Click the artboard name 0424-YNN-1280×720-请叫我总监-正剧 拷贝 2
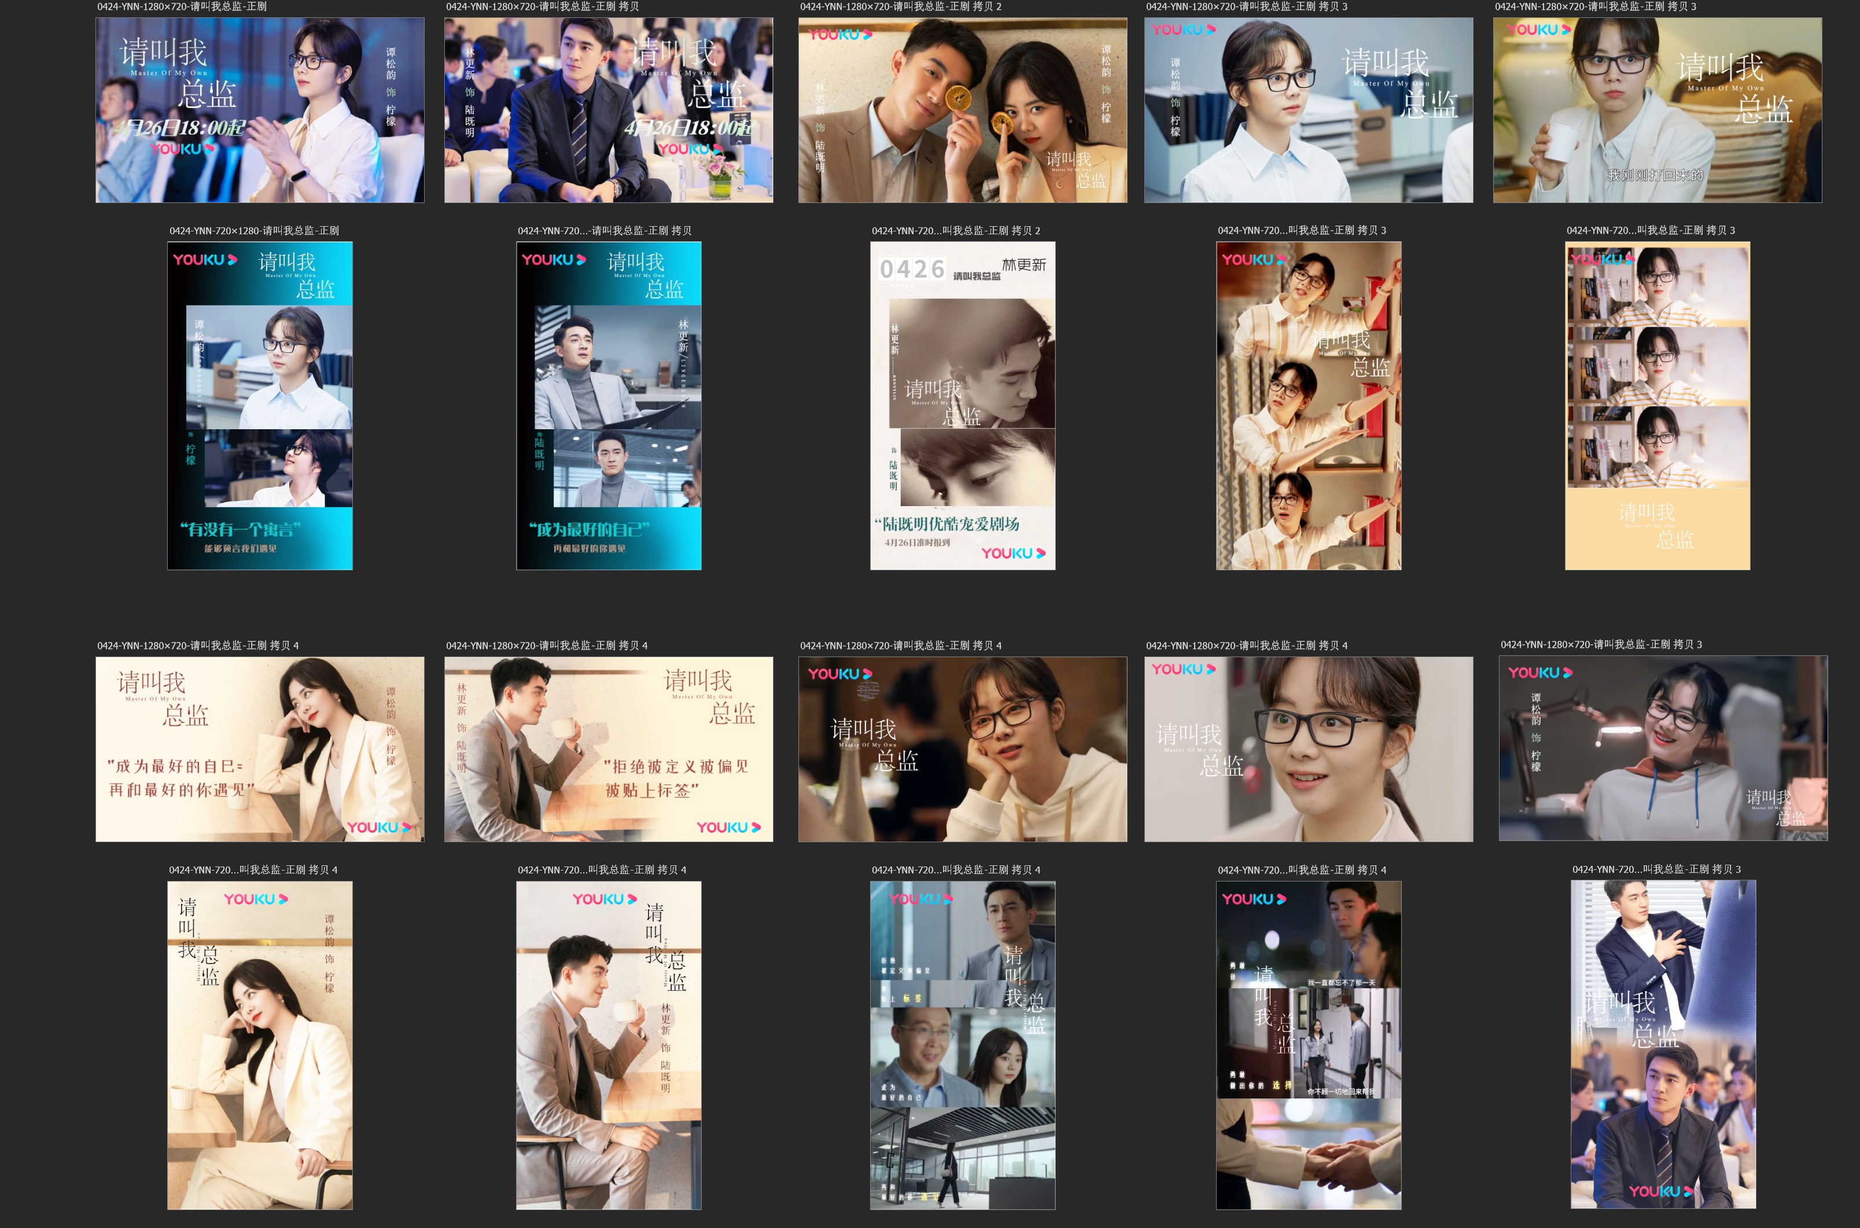 click(x=901, y=6)
